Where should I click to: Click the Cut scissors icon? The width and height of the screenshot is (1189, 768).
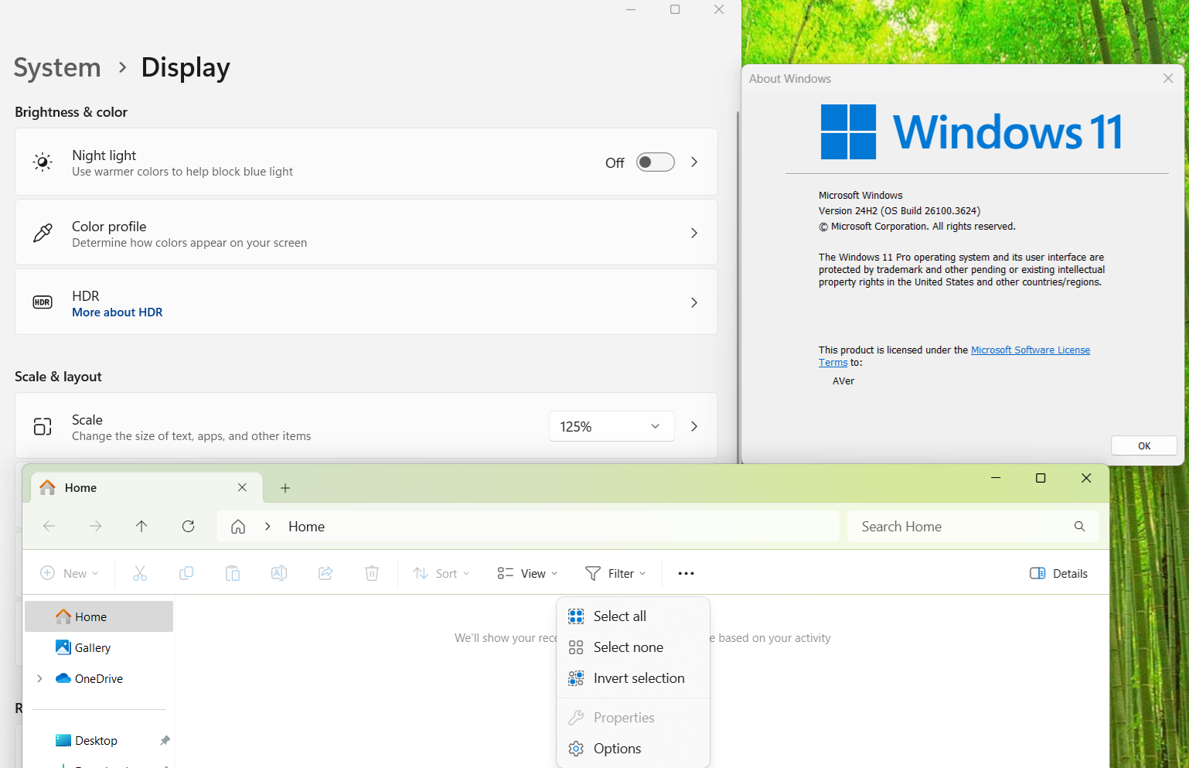coord(140,573)
